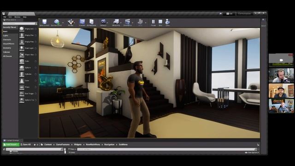Select the Lights category
This screenshot has height=166, width=295.
(6, 36)
